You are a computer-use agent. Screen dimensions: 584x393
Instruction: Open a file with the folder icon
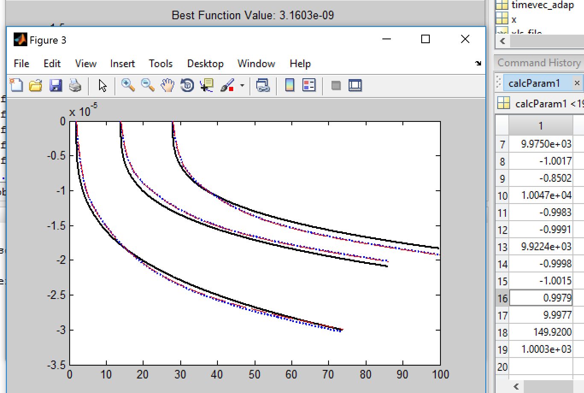[35, 86]
